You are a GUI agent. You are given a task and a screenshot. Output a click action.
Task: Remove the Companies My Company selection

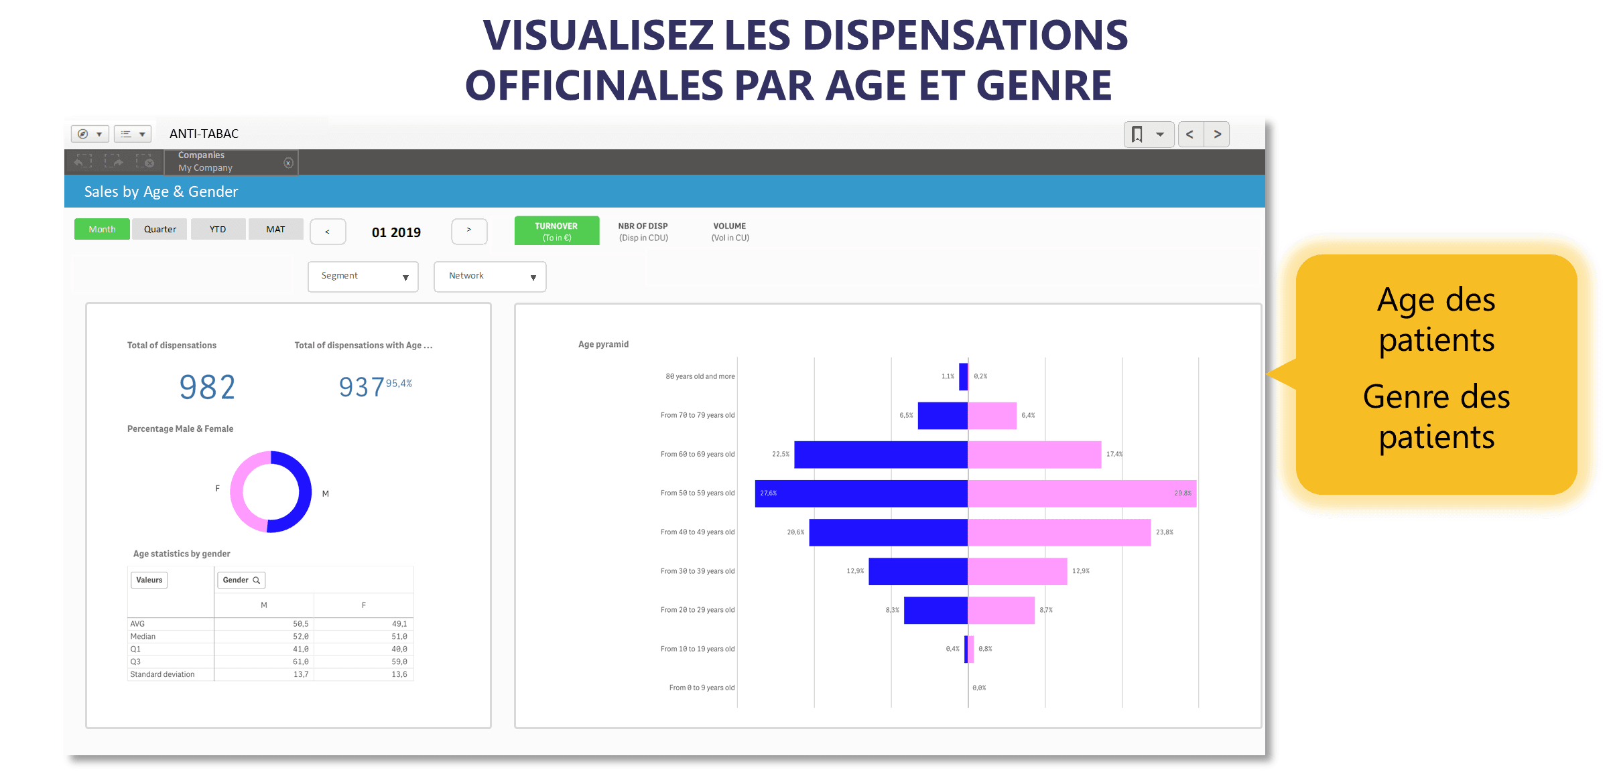[288, 163]
